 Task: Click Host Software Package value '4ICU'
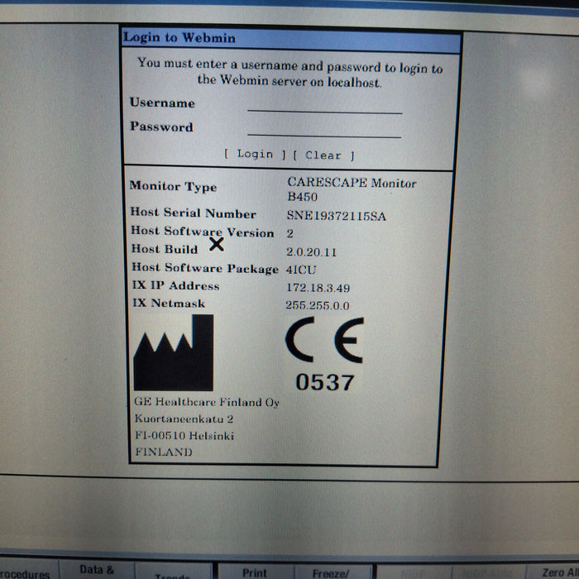[301, 270]
